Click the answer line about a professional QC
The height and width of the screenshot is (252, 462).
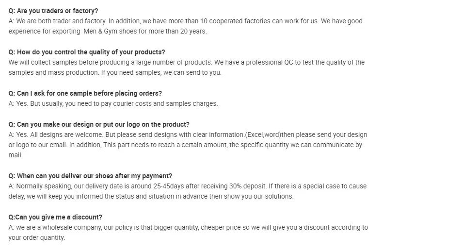(187, 63)
